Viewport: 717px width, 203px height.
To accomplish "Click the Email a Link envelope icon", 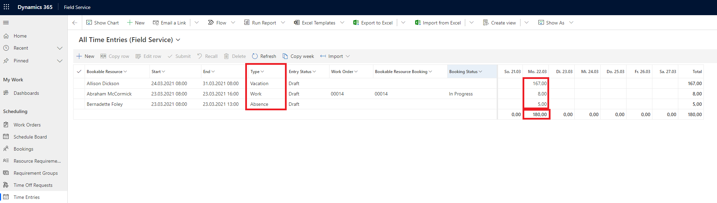I will 156,23.
